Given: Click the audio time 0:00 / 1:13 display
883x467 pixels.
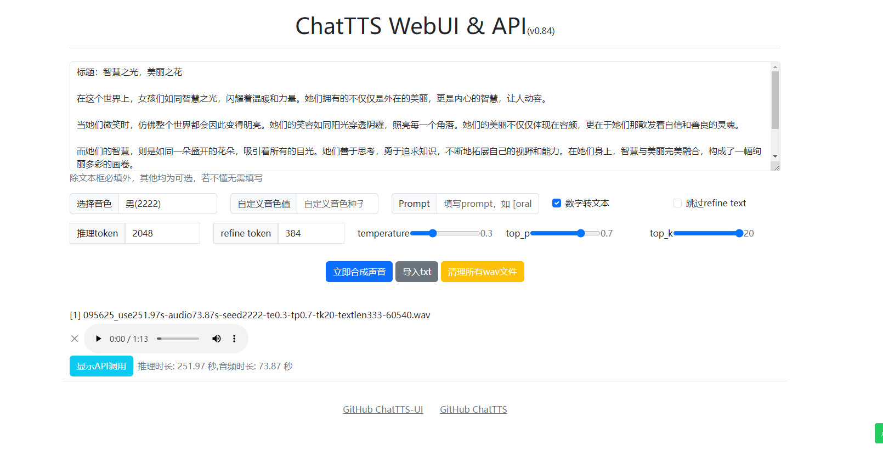Looking at the screenshot, I should (x=129, y=339).
